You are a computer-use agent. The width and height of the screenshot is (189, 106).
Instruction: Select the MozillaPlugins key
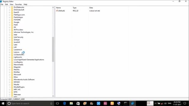(19, 87)
